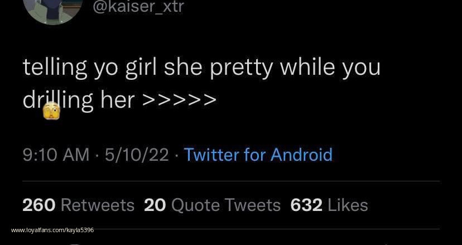Viewport: 462px width, 245px height.
Task: Open the 20 Quote Tweets list
Action: (x=212, y=205)
